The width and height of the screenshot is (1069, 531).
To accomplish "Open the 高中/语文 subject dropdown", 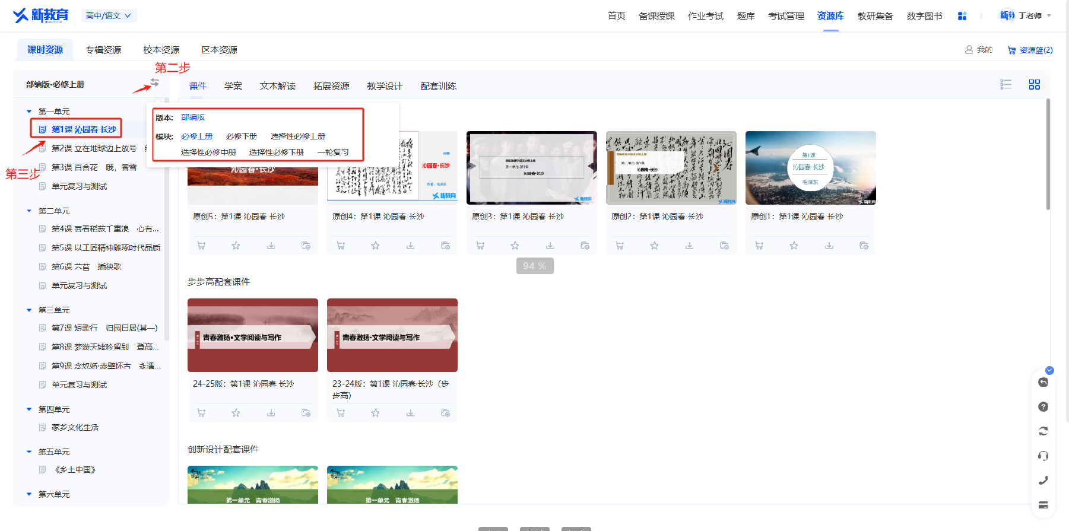I will [x=109, y=15].
